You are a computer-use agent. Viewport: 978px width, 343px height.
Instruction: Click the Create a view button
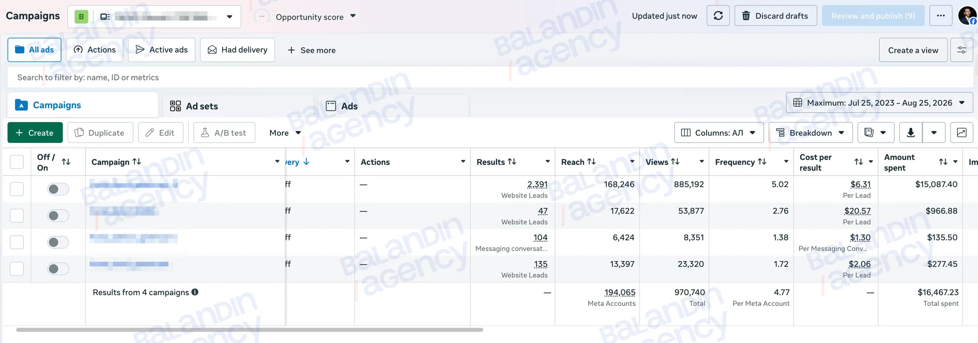(913, 50)
